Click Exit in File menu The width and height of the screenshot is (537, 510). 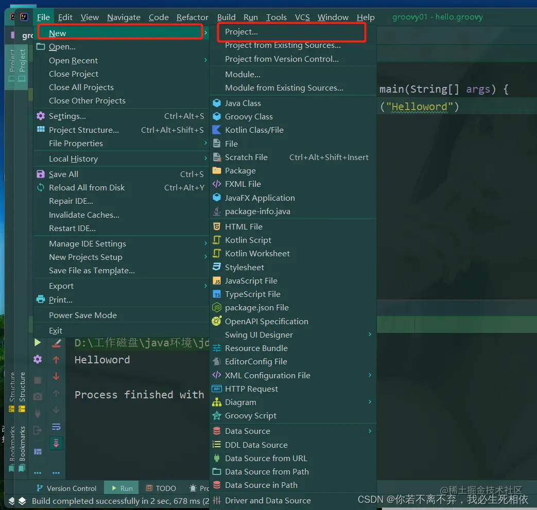[56, 330]
